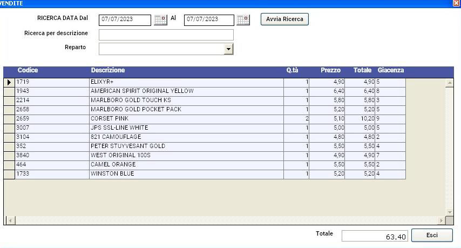Open the end date calendar picker

click(x=243, y=20)
